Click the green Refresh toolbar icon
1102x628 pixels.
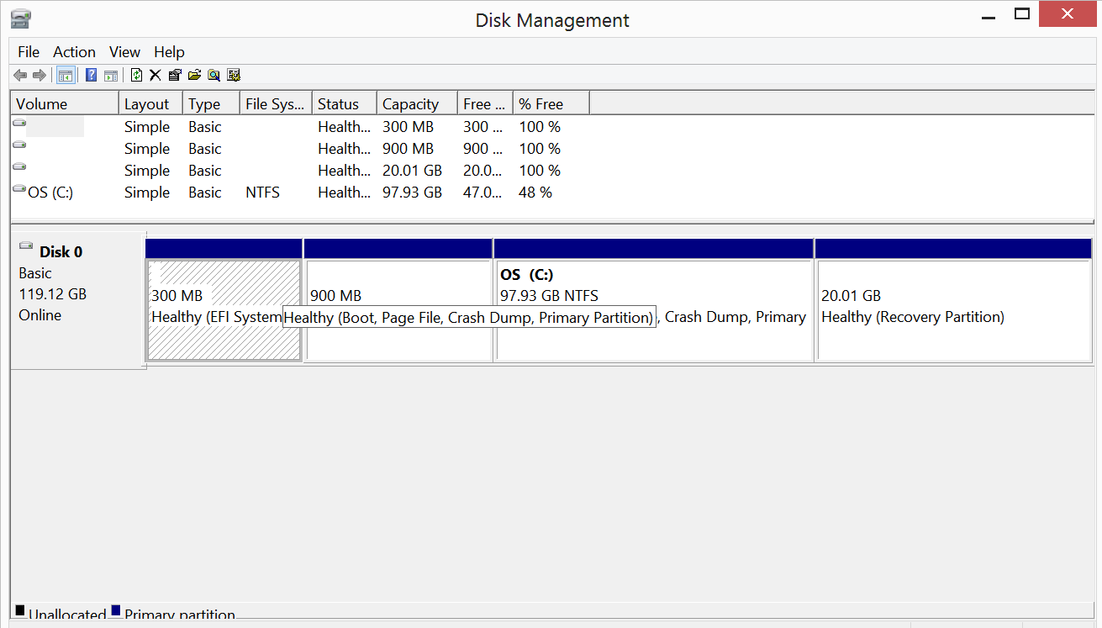pos(137,76)
